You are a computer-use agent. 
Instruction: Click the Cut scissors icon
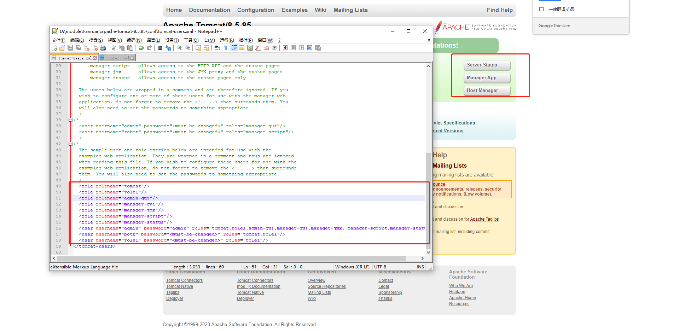point(114,48)
